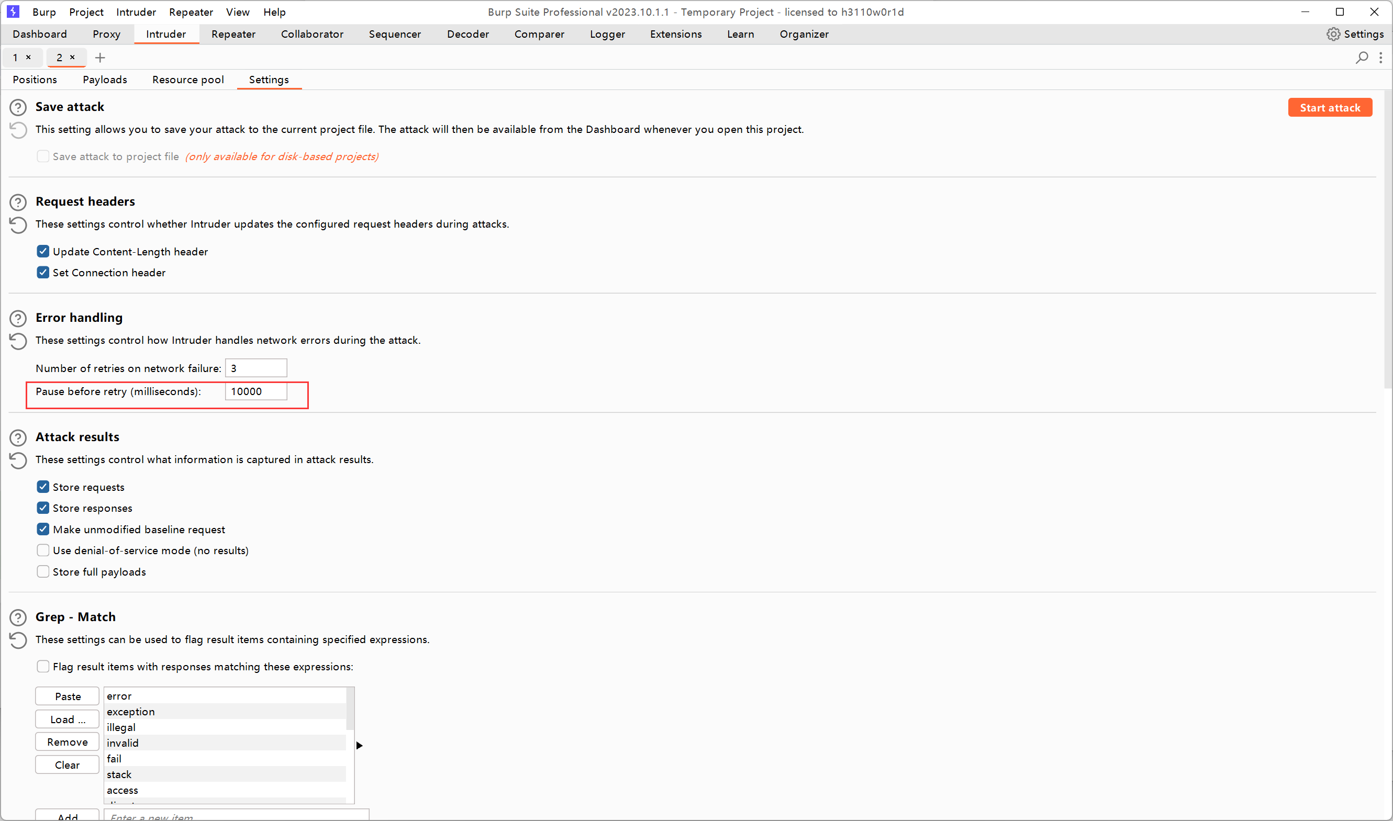The image size is (1393, 821).
Task: Enable denial-of-service mode checkbox
Action: click(43, 550)
